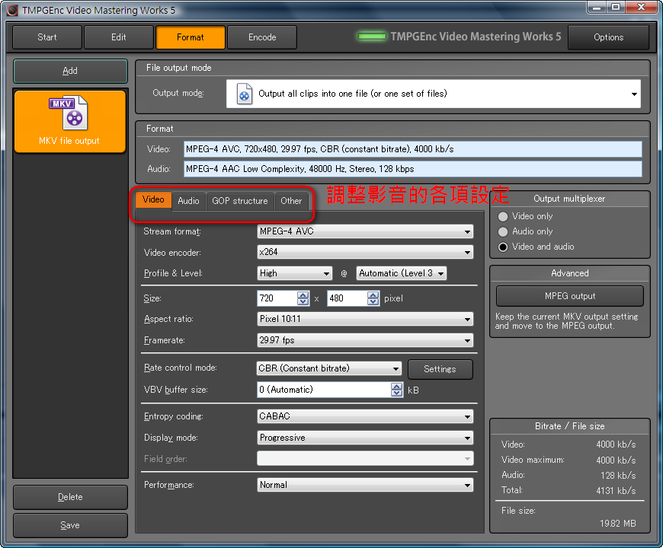Open the Performance dropdown
The height and width of the screenshot is (548, 663).
tap(365, 485)
